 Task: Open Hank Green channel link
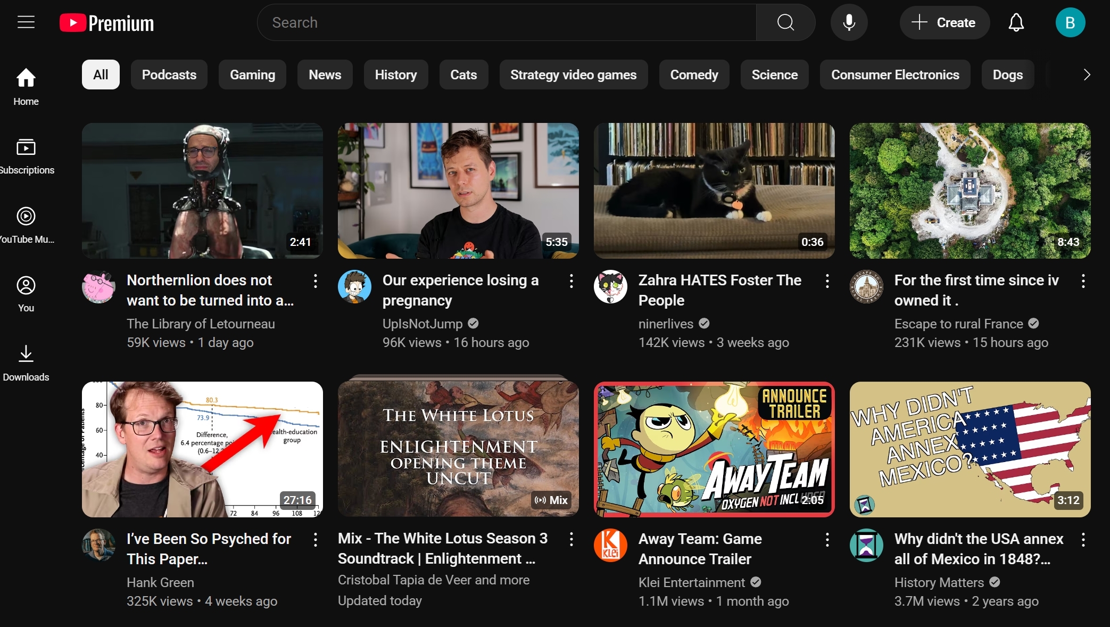(160, 582)
